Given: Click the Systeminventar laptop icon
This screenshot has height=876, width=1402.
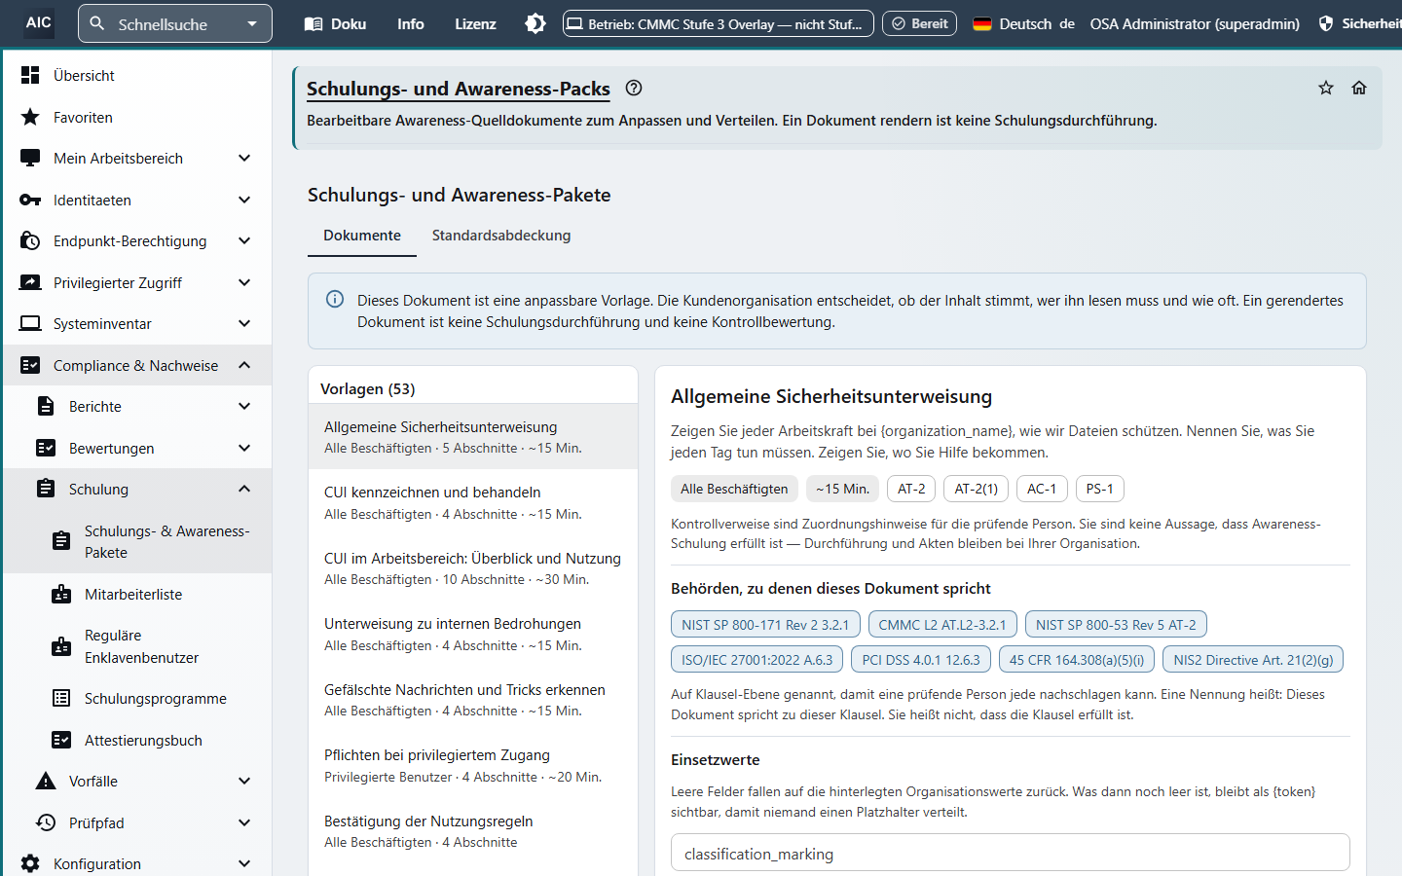Looking at the screenshot, I should pos(30,324).
